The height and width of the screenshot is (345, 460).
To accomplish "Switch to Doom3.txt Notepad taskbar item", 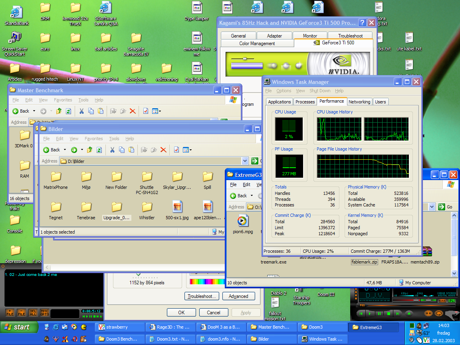I will [171, 339].
